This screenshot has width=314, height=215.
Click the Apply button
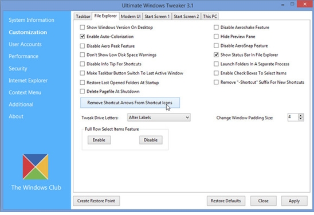[x=294, y=201]
